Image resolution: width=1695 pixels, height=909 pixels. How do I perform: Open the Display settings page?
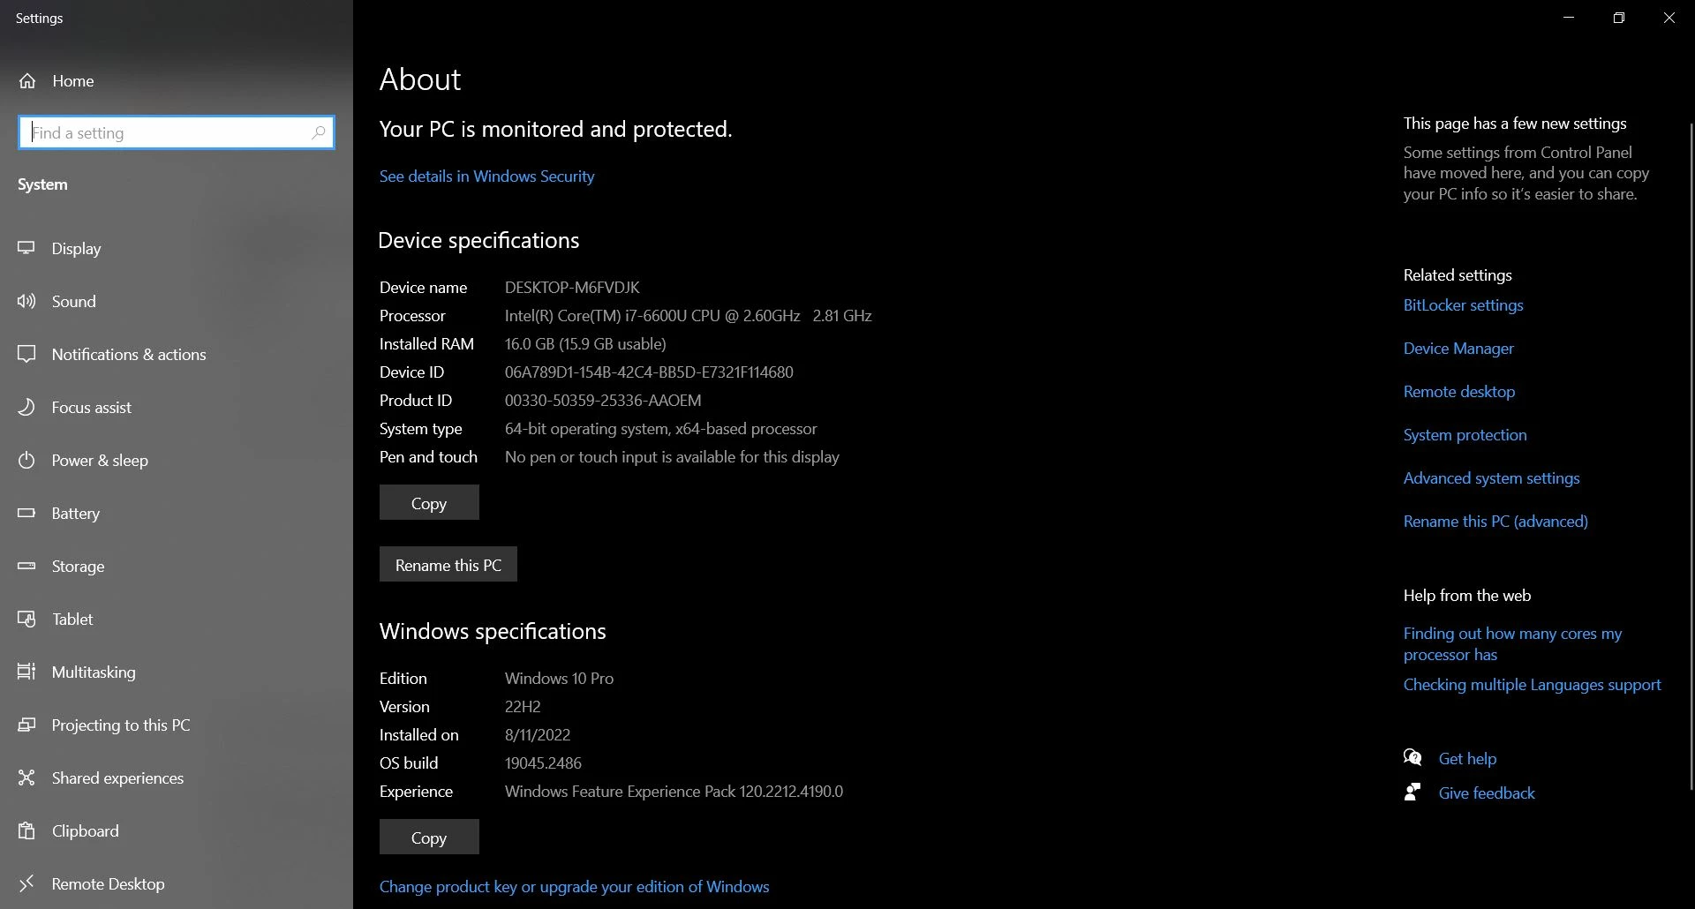[177, 248]
